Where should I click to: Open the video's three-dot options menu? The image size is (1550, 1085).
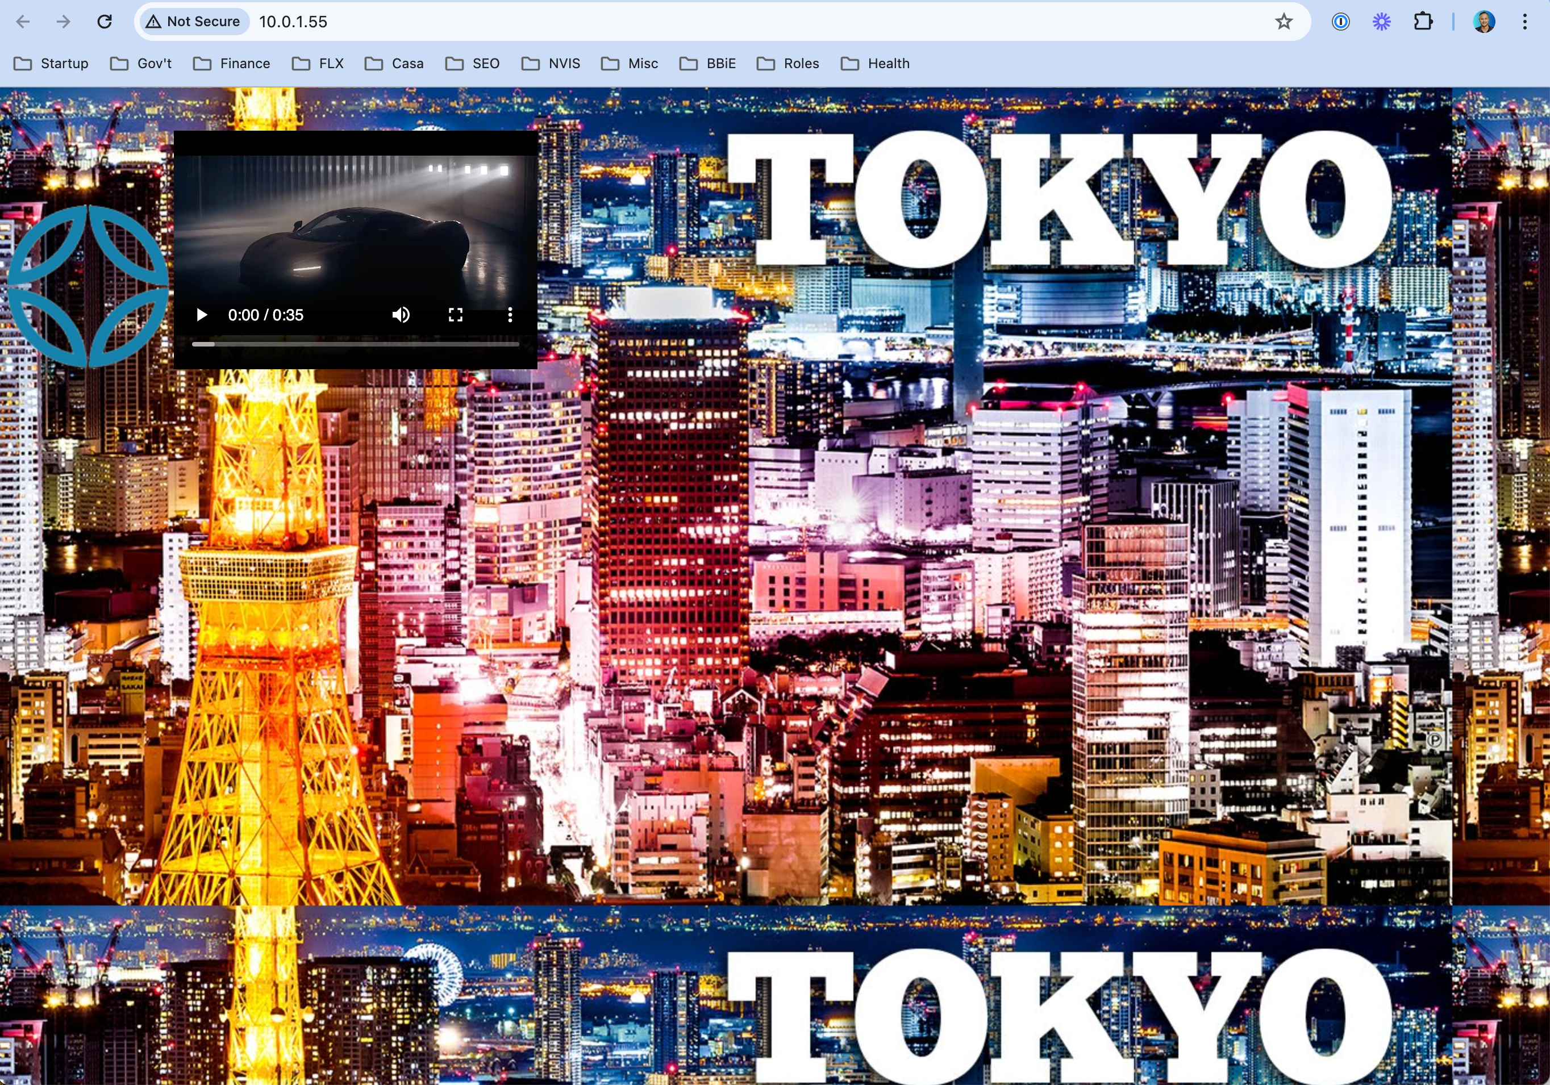click(510, 315)
